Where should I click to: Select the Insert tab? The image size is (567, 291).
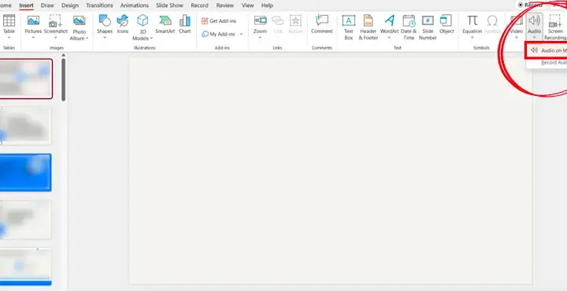click(27, 6)
